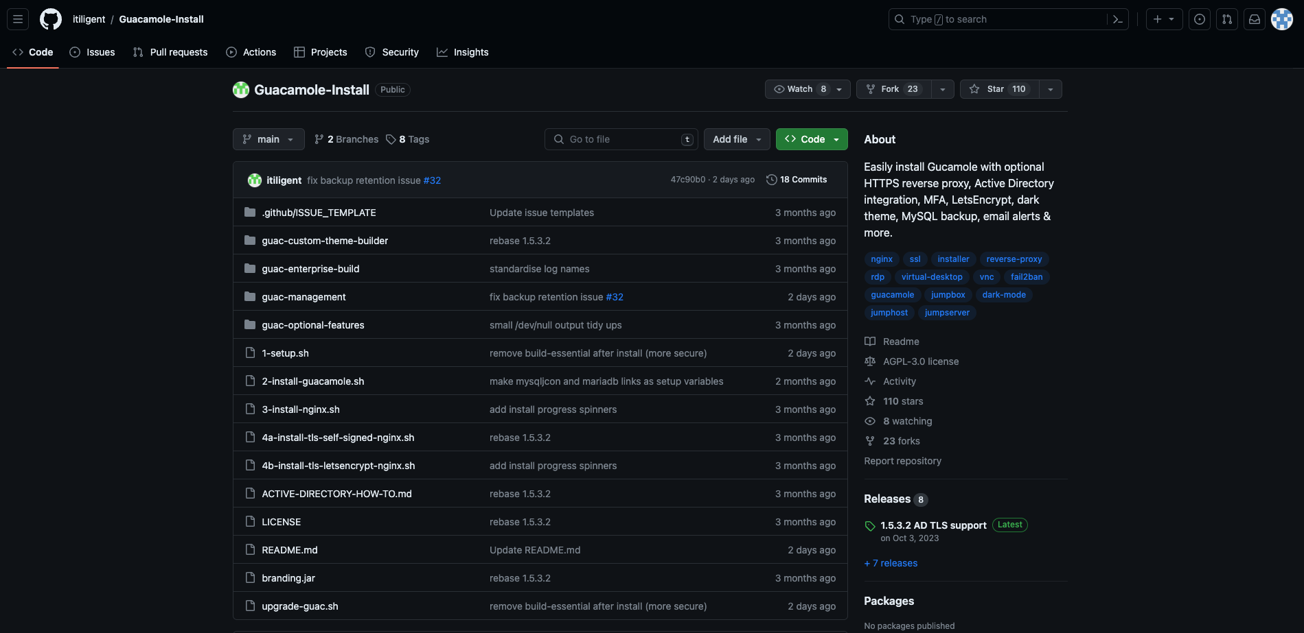Open the LICENSE file

(282, 522)
